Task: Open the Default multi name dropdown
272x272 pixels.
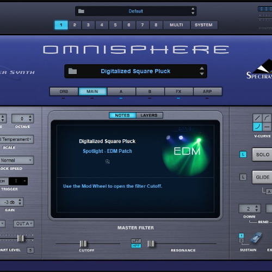Action: pyautogui.click(x=135, y=11)
